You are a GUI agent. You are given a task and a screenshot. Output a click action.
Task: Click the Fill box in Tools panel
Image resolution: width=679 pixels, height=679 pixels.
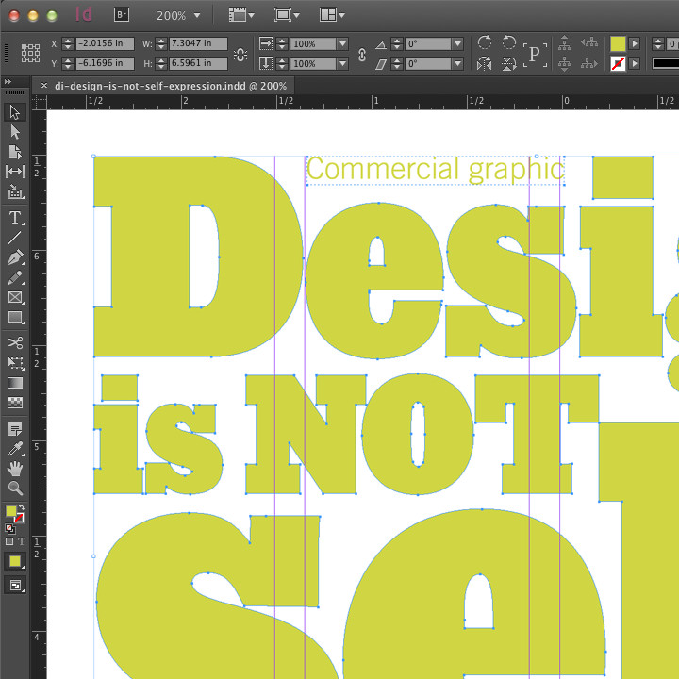coord(10,512)
